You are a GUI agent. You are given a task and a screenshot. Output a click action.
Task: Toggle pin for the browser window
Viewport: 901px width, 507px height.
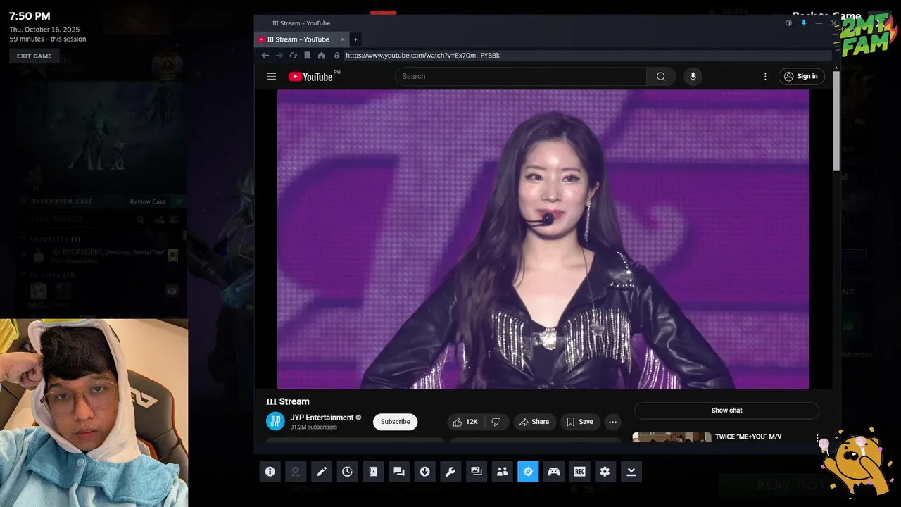coord(804,23)
